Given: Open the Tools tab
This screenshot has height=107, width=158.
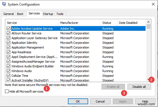Looking at the screenshot, I should pos(60,14).
